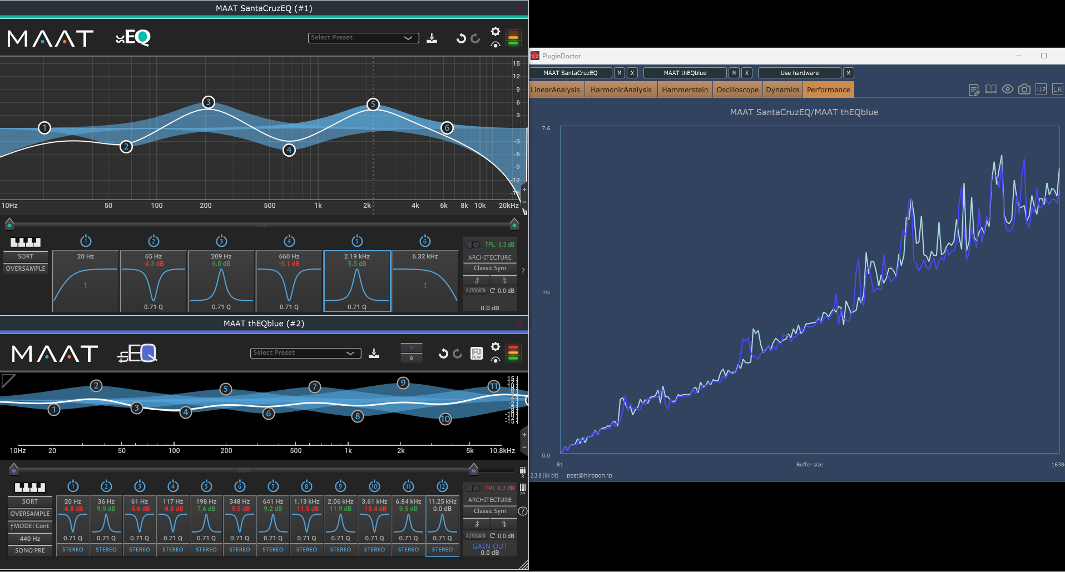The width and height of the screenshot is (1065, 572).
Task: Toggle SantaCruzEQ I/O bypass switch
Action: click(473, 245)
